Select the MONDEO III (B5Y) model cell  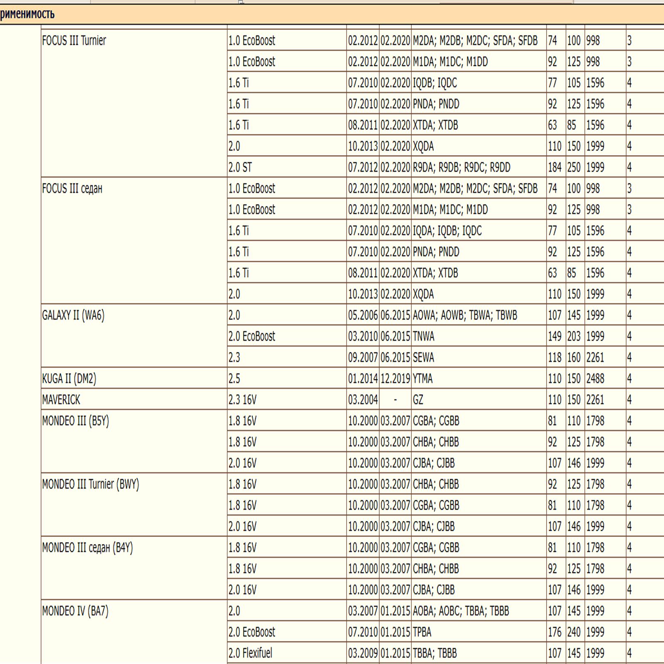pos(76,421)
